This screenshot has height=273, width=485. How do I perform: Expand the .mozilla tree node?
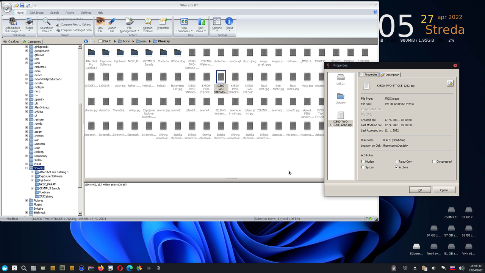click(x=27, y=83)
